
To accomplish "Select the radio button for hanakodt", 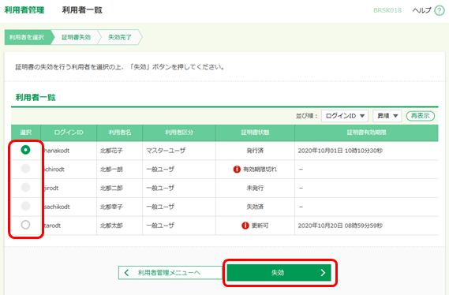I will pos(25,150).
